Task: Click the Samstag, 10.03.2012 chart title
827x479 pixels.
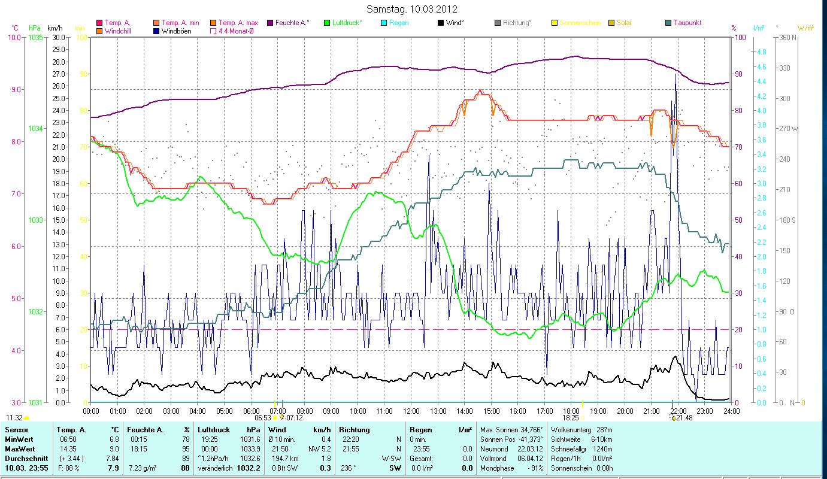Action: pyautogui.click(x=411, y=9)
